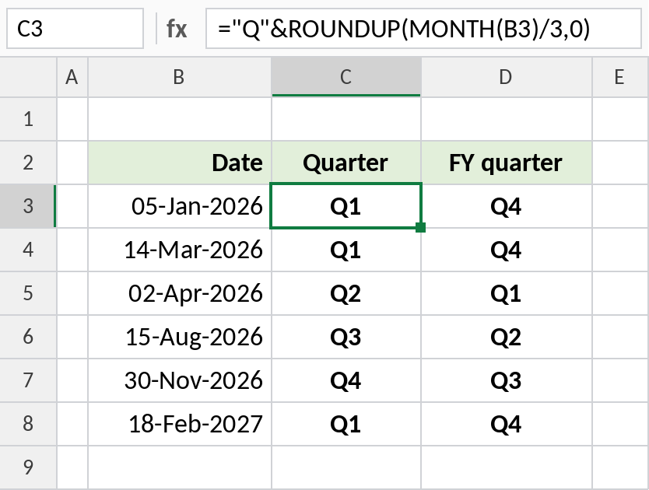Viewport: 649px width, 490px height.
Task: Click the Select All corner box
Action: click(x=28, y=77)
